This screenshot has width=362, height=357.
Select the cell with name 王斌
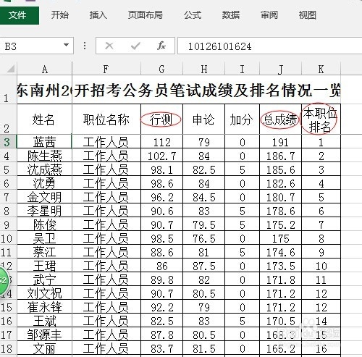pos(44,321)
